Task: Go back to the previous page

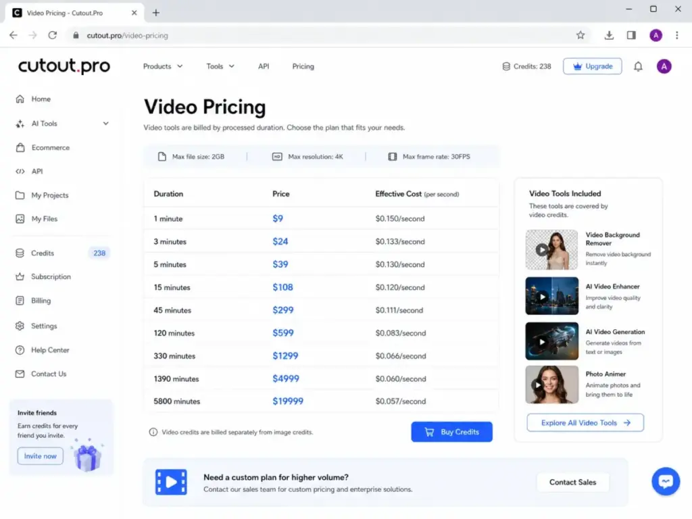Action: [x=14, y=35]
